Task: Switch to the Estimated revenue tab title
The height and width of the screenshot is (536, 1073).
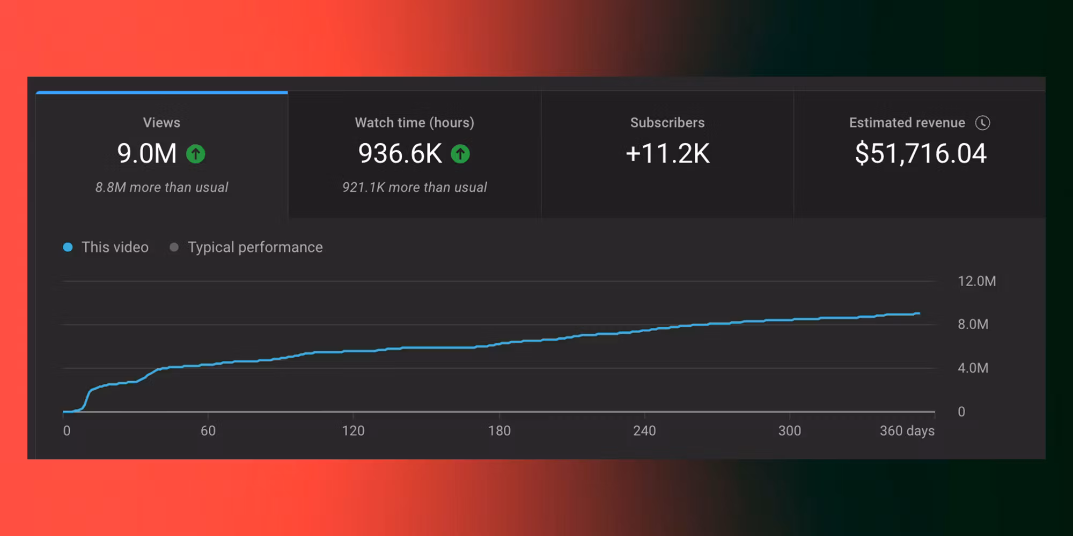Action: (x=907, y=123)
